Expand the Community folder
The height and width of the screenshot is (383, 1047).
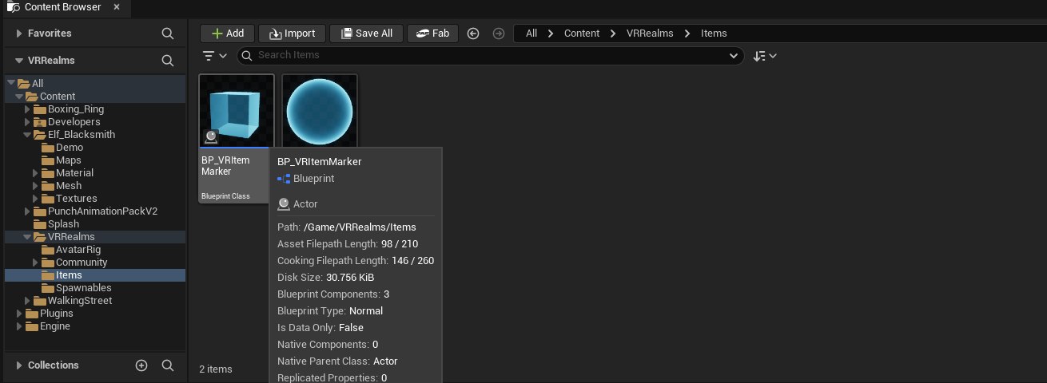[x=35, y=263]
